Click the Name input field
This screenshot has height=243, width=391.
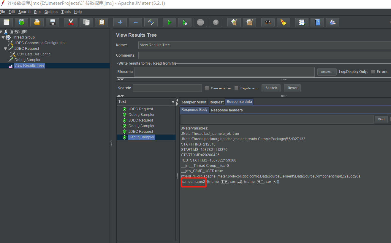click(x=265, y=45)
